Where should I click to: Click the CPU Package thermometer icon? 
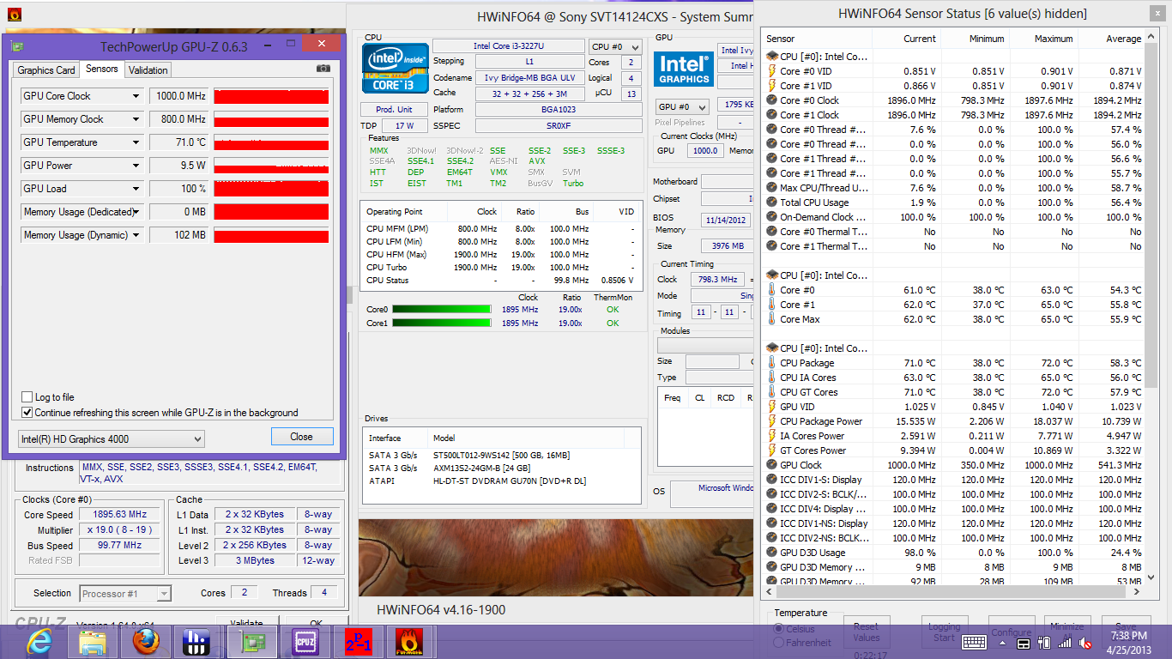(x=772, y=363)
